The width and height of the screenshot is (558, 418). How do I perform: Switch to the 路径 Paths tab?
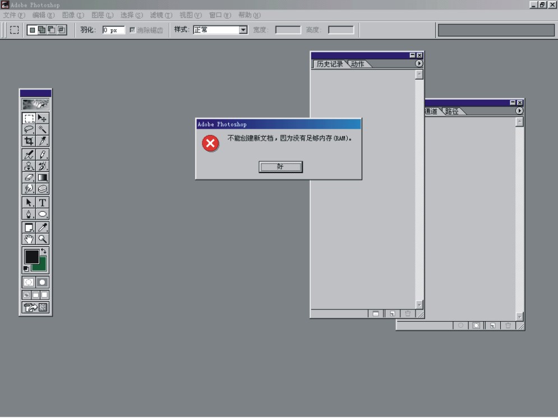pos(452,112)
